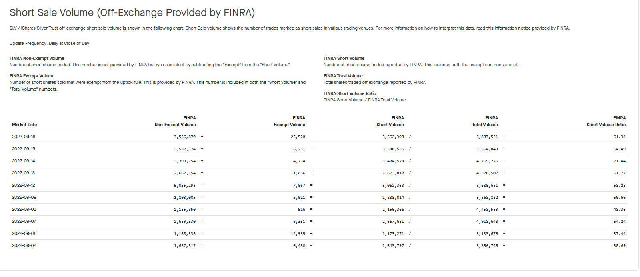Click short volume ratio 50.66
The width and height of the screenshot is (640, 277).
click(x=620, y=198)
